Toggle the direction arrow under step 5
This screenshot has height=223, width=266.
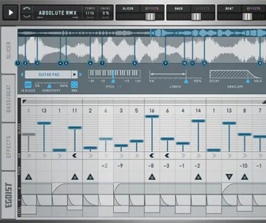pos(137,155)
